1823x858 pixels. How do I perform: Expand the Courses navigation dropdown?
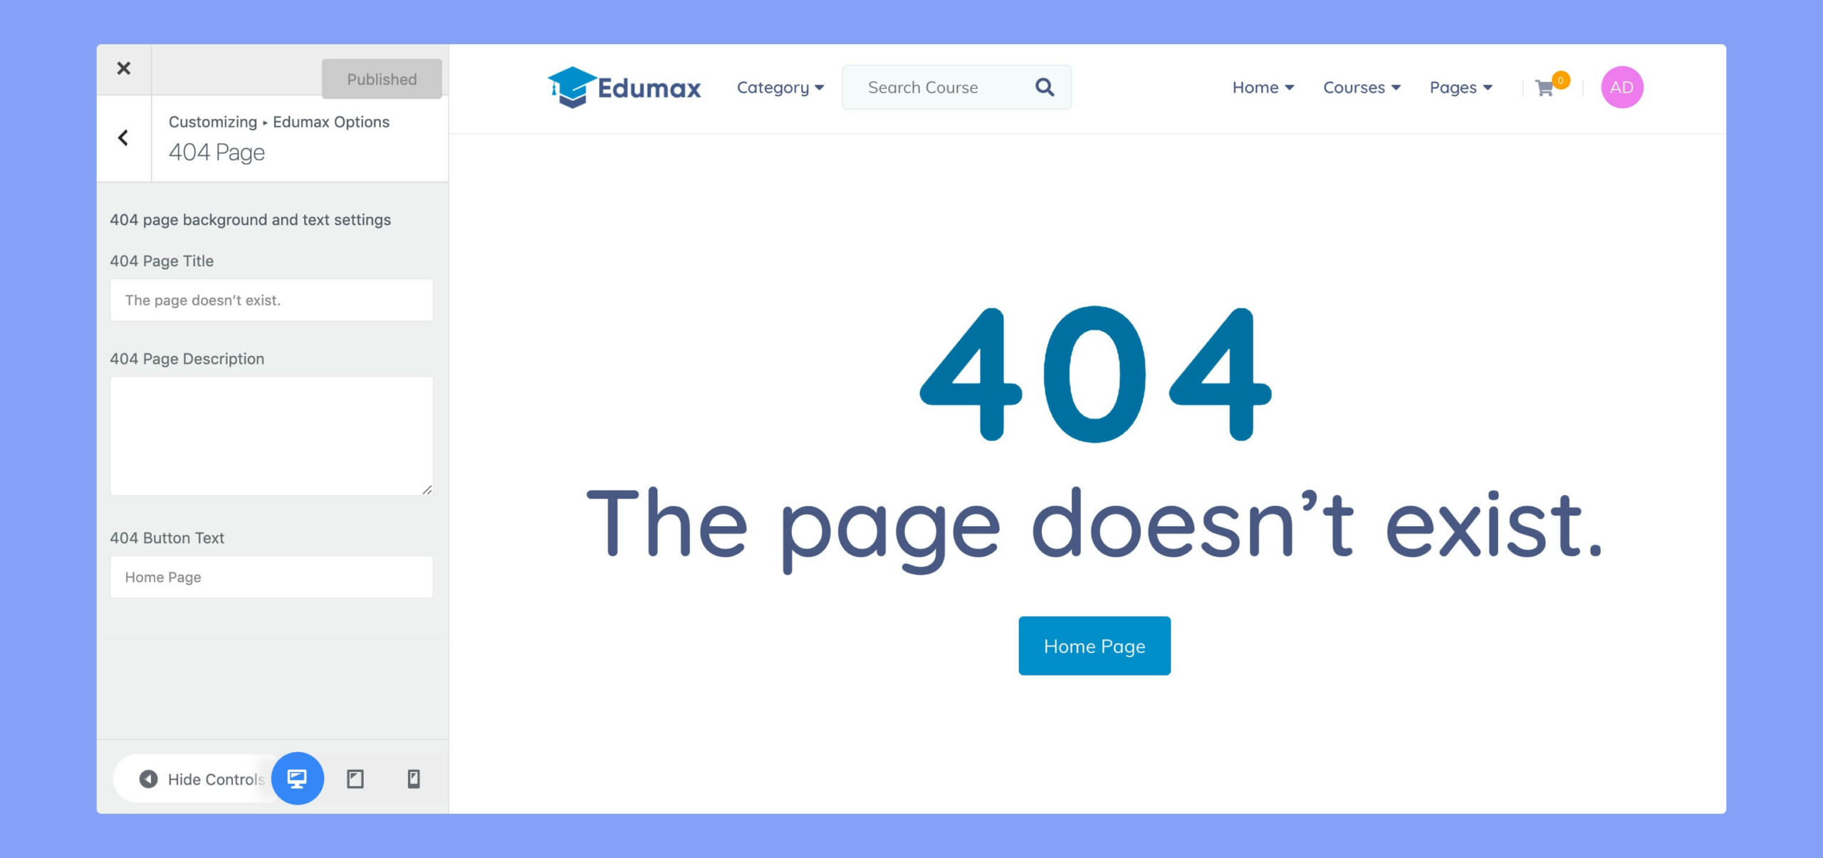tap(1362, 87)
